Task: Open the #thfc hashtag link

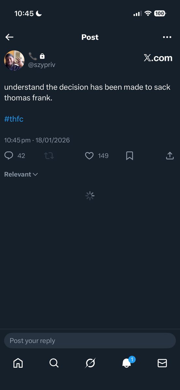Action: [x=14, y=119]
